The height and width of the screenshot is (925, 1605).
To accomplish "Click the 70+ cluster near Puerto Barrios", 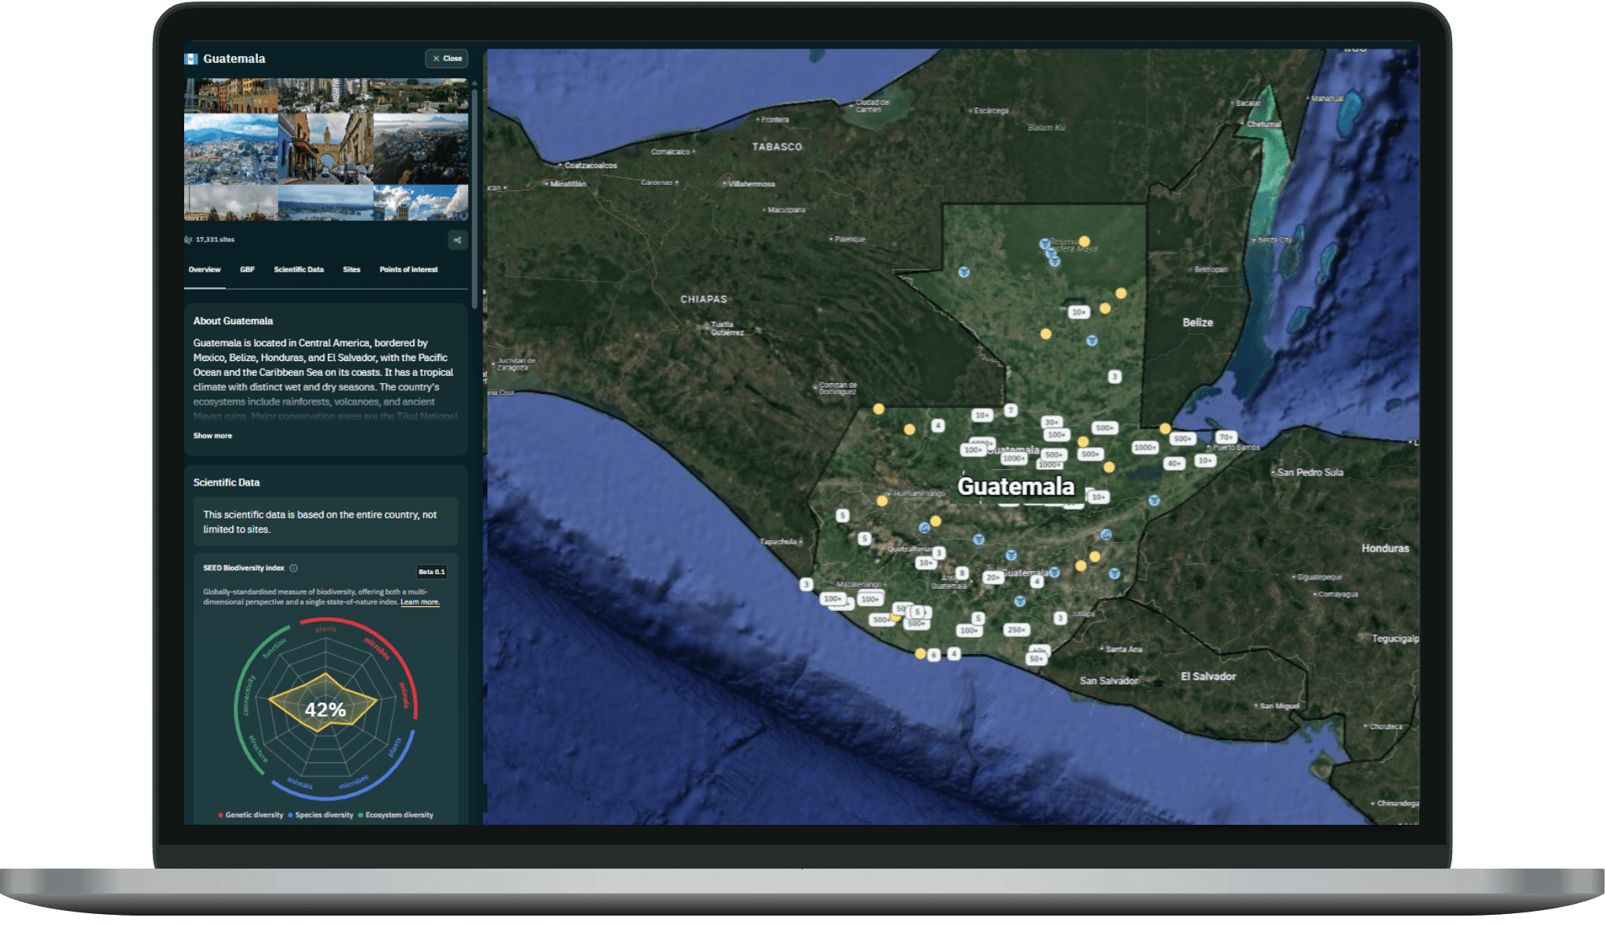I will [1226, 437].
